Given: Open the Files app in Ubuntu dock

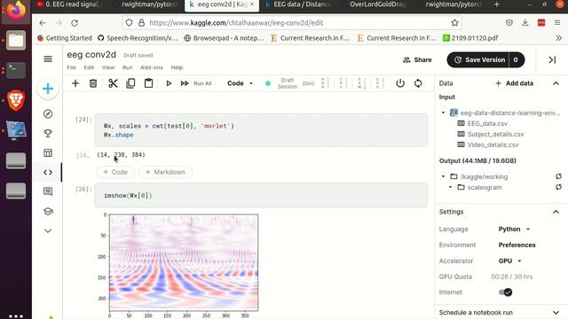Looking at the screenshot, I should pyautogui.click(x=16, y=40).
